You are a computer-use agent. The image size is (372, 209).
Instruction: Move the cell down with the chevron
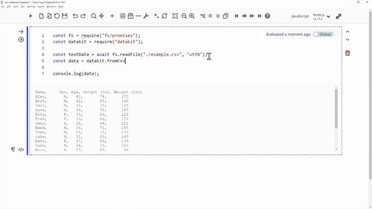(348, 39)
